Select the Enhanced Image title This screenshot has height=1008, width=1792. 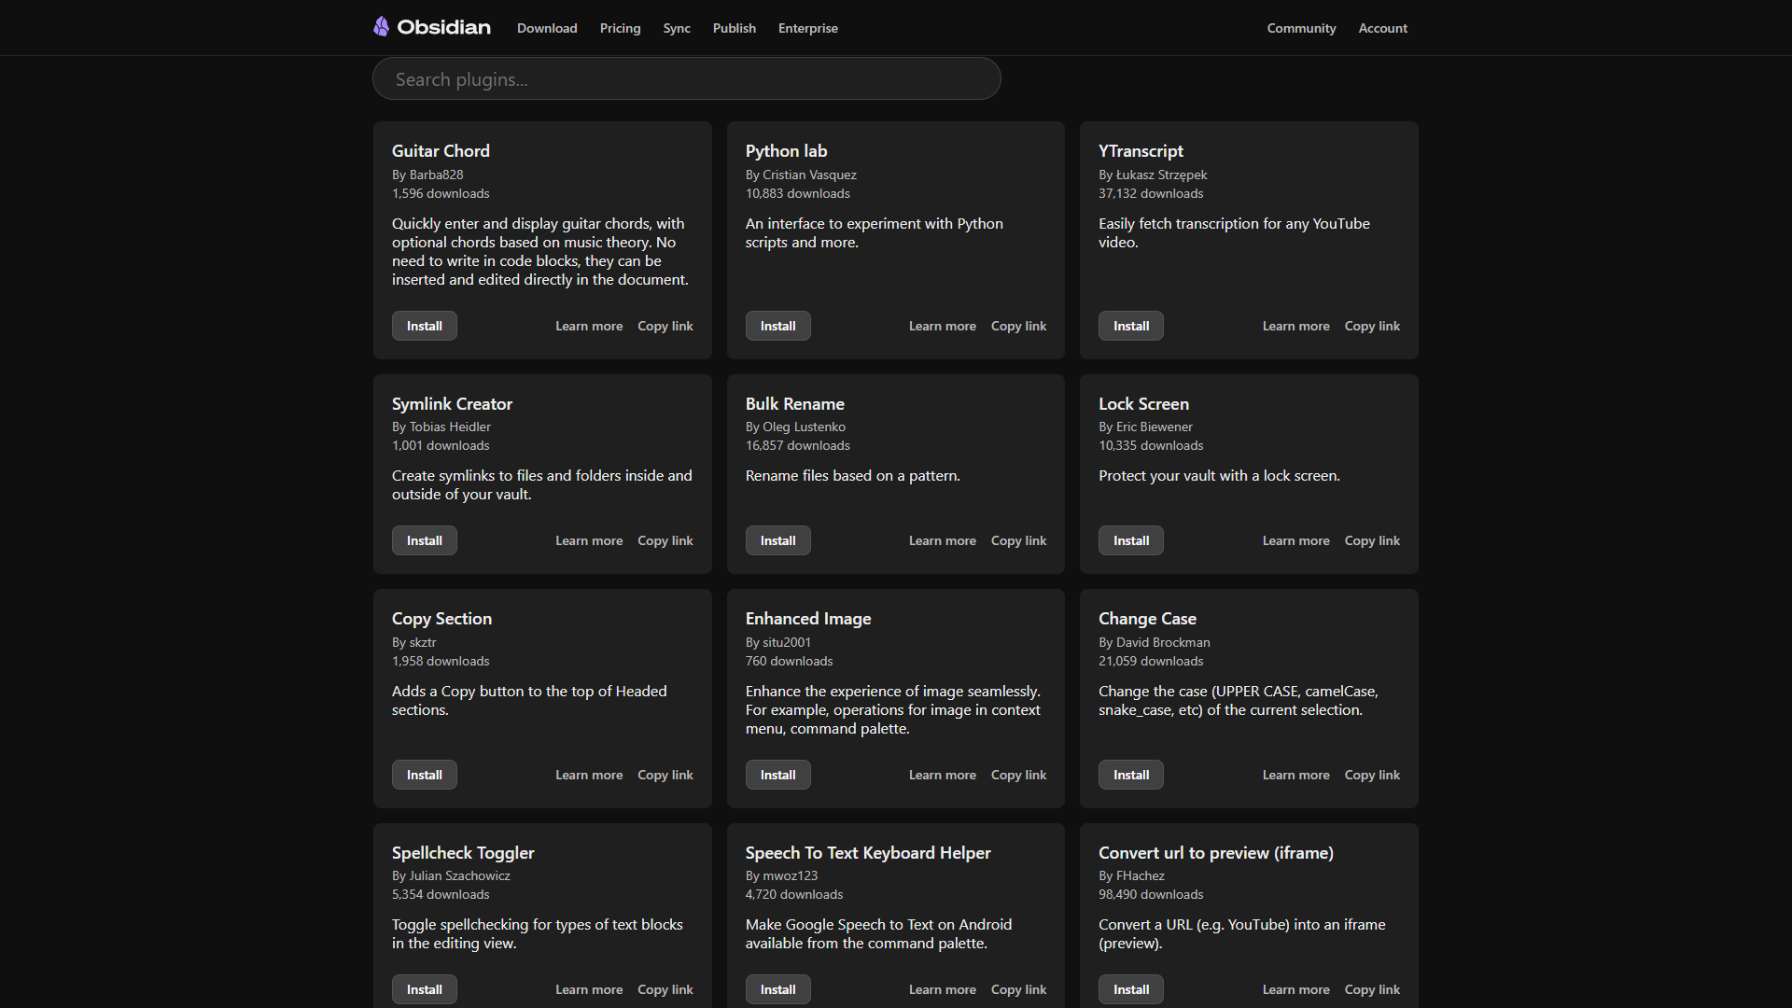click(x=808, y=618)
